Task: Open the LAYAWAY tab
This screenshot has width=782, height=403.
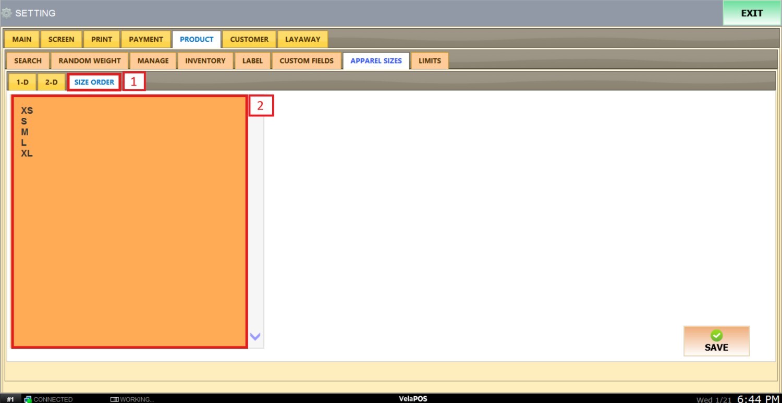Action: coord(302,39)
